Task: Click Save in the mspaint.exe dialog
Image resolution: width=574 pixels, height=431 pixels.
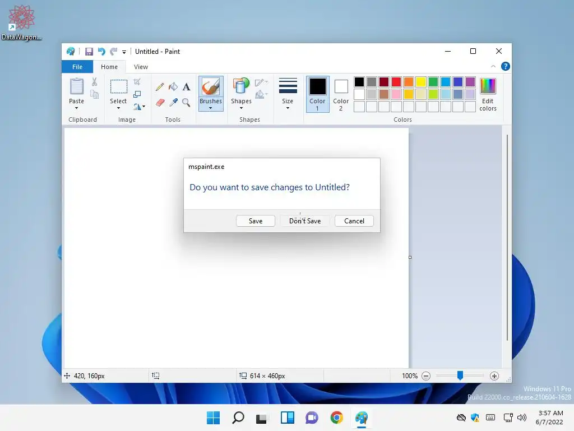Action: (256, 221)
